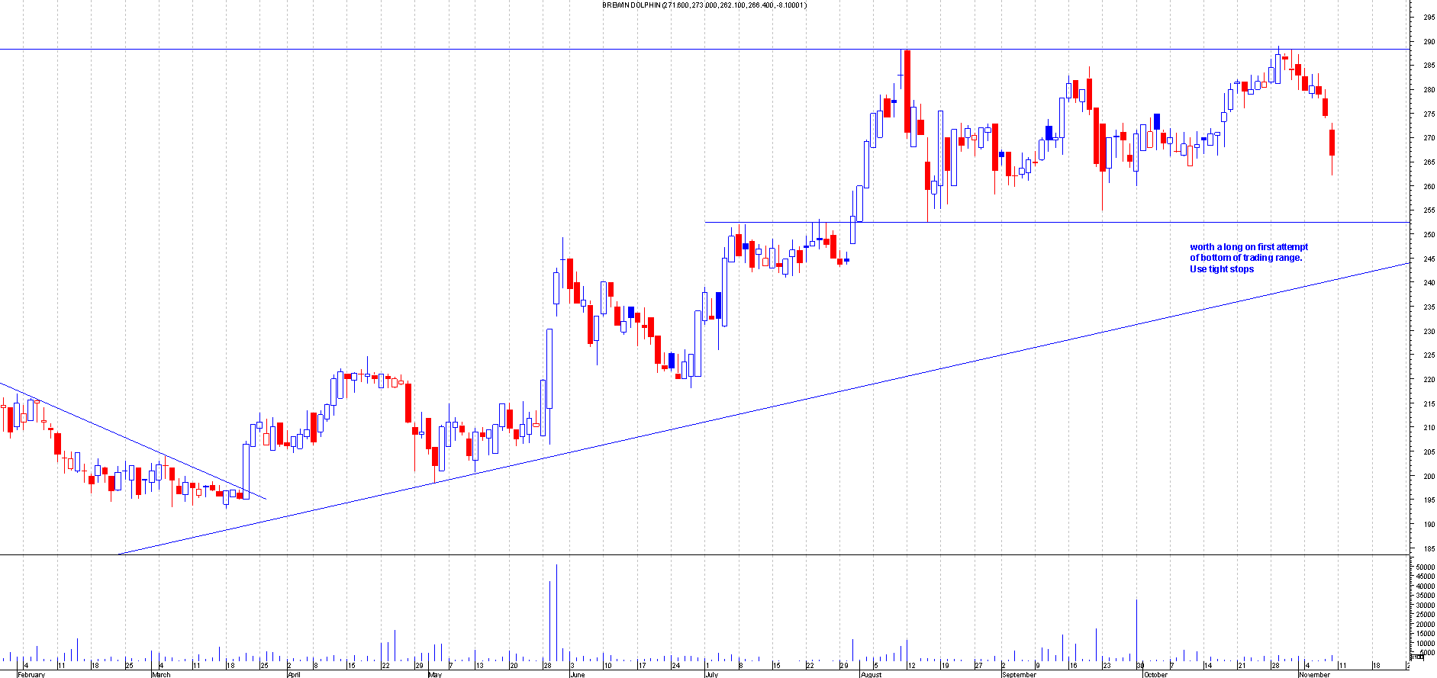
Task: Click the February label on date axis
Action: 31,674
